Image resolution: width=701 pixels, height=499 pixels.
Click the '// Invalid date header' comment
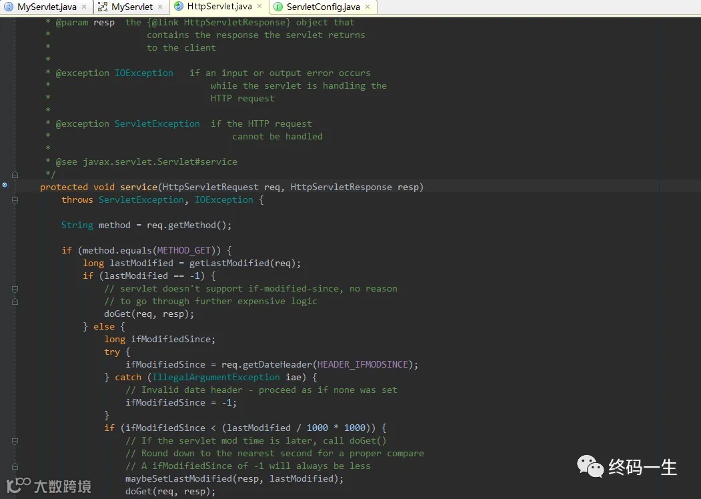261,390
